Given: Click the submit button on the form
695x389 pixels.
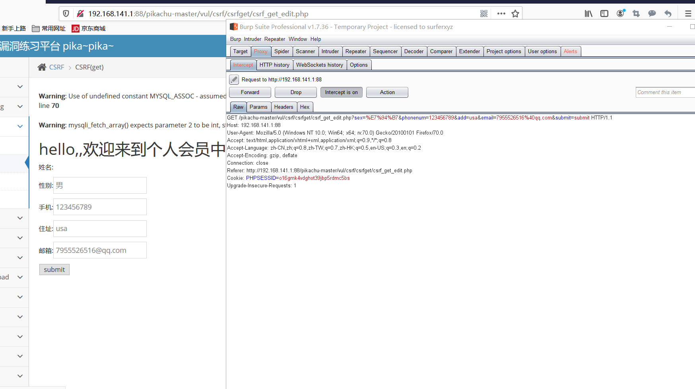Looking at the screenshot, I should pos(54,270).
